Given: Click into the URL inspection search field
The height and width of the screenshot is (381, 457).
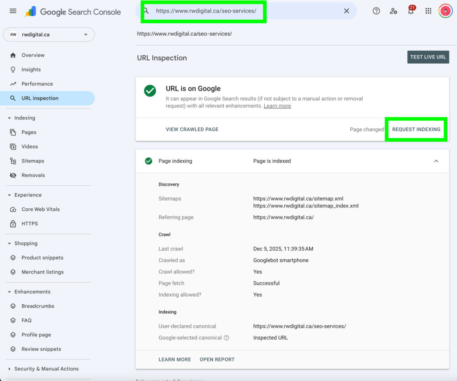Looking at the screenshot, I should [x=223, y=11].
